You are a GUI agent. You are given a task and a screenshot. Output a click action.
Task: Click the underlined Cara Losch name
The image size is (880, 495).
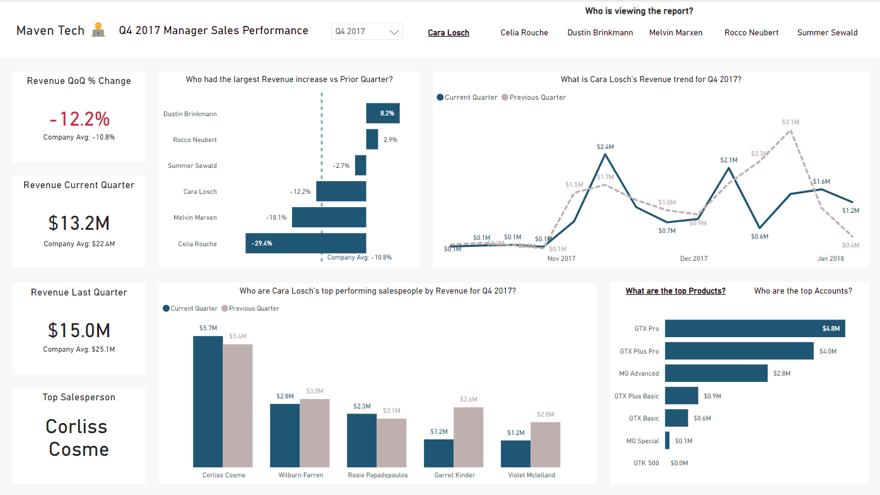coord(448,32)
